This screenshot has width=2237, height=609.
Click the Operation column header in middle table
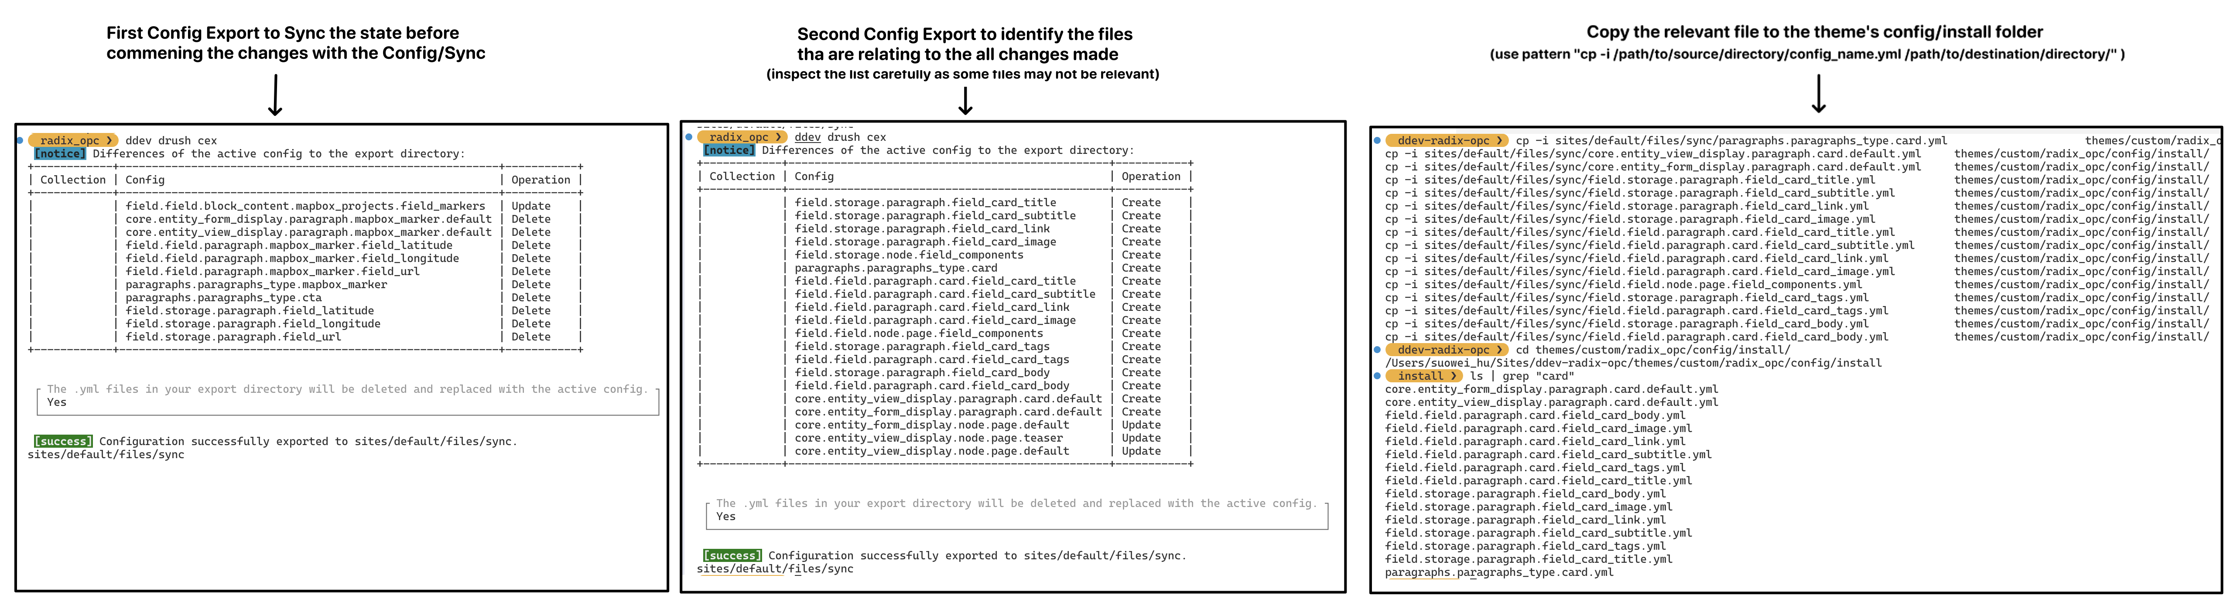pyautogui.click(x=1151, y=176)
